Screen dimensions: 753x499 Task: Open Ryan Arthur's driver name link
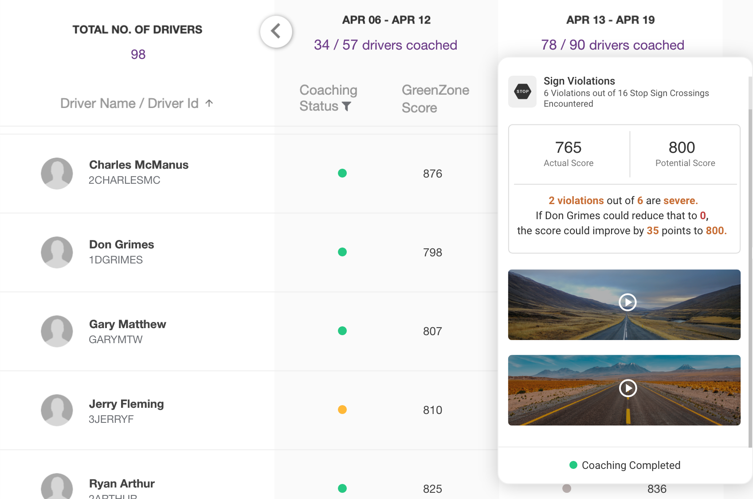click(x=122, y=484)
